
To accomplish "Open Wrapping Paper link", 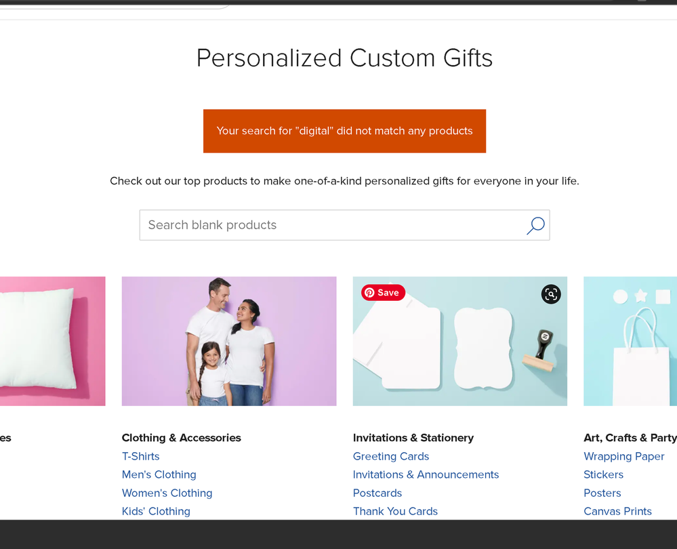I will [624, 456].
